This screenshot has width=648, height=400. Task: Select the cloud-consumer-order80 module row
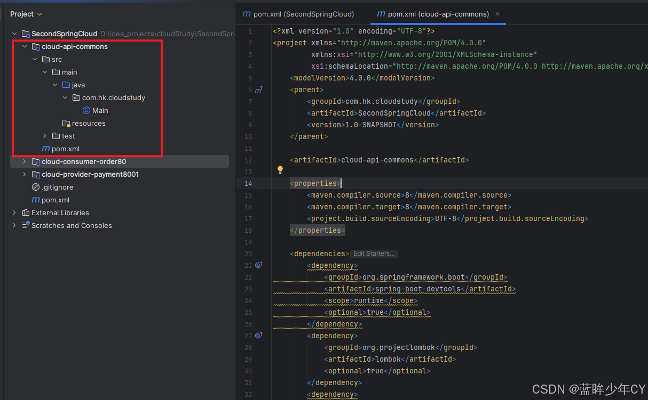point(120,161)
